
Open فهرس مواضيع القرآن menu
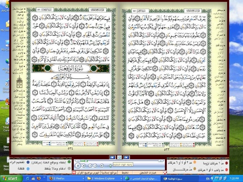(88, 172)
